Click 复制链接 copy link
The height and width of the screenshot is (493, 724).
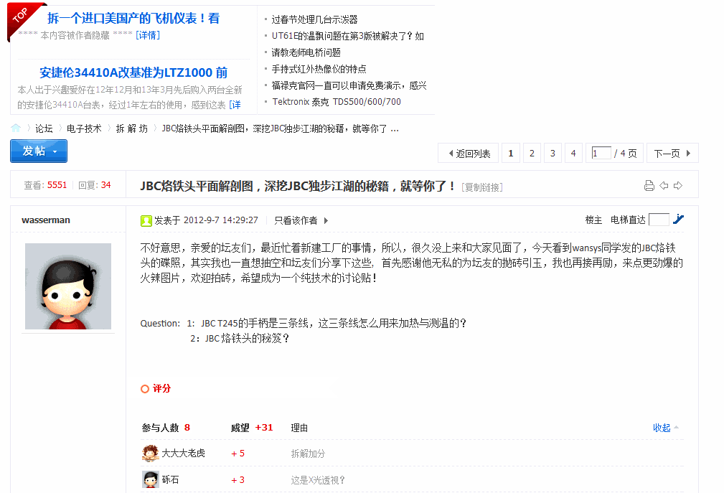pos(482,187)
